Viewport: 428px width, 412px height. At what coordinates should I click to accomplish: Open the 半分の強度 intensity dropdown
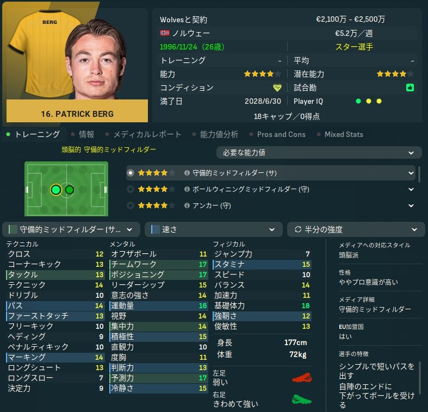point(356,229)
